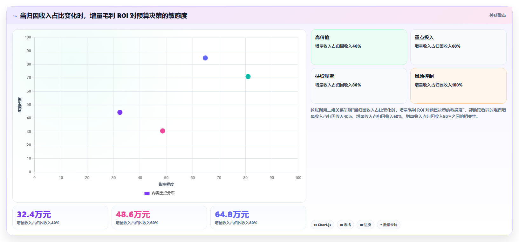The image size is (519, 242).
Task: Click the Chart.js tag
Action: pyautogui.click(x=323, y=225)
